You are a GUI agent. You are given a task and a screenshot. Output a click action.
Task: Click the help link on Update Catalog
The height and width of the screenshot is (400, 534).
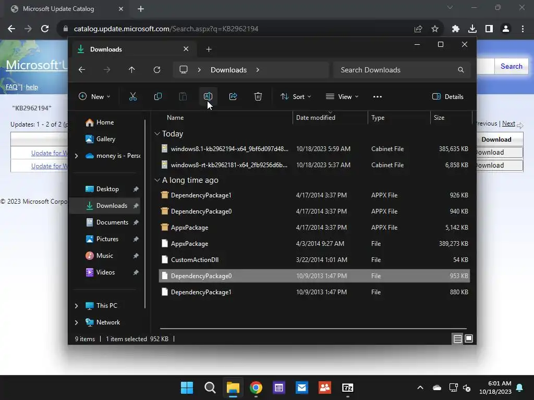point(32,87)
